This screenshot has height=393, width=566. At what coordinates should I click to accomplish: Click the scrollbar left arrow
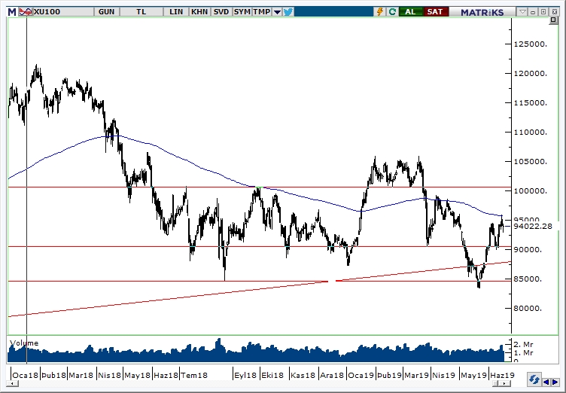[13, 384]
